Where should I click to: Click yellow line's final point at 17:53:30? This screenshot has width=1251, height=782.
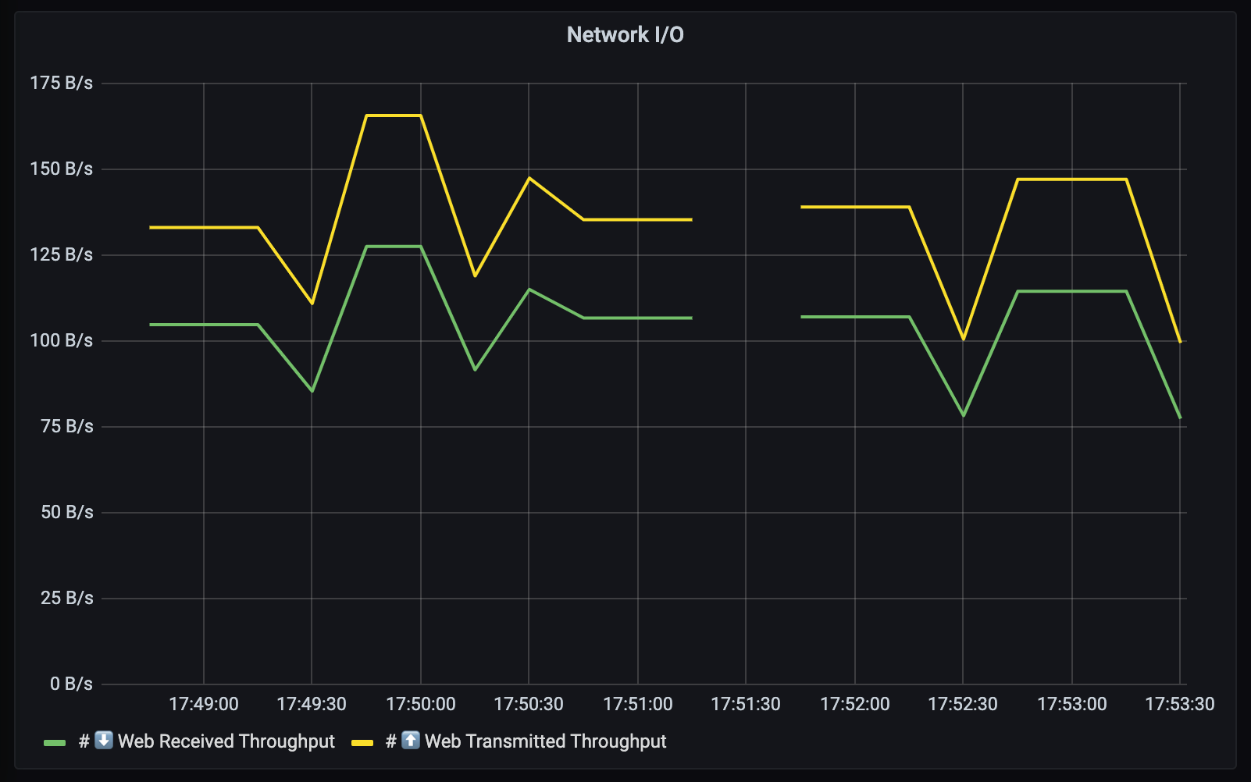[x=1179, y=342]
